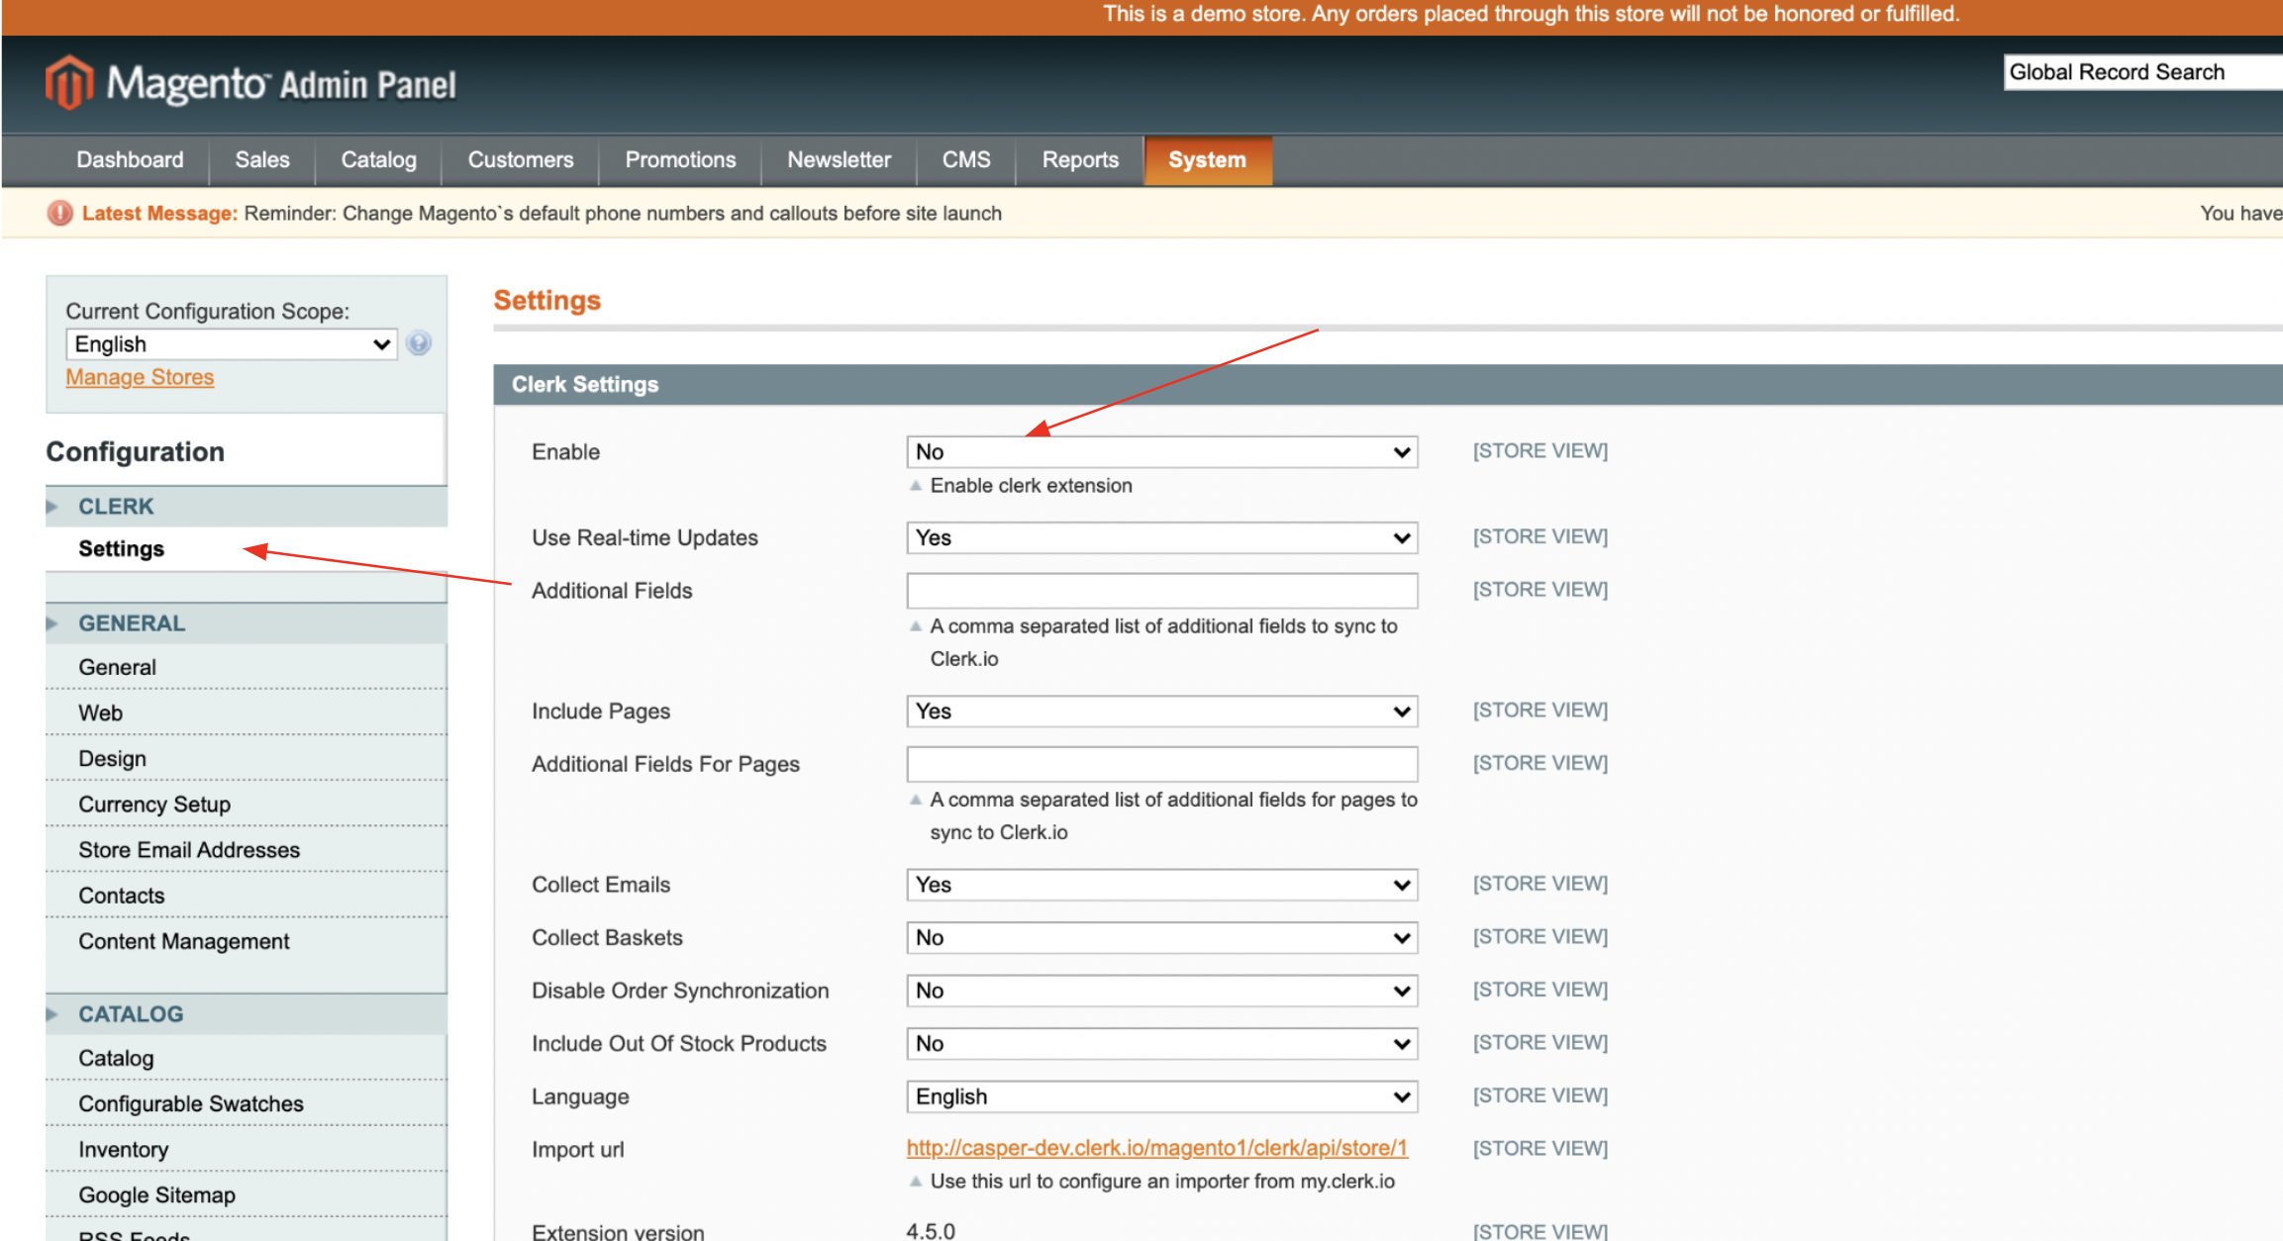Screen dimensions: 2283x1241
Task: Open the Enable clerk extension dropdown
Action: click(1161, 452)
